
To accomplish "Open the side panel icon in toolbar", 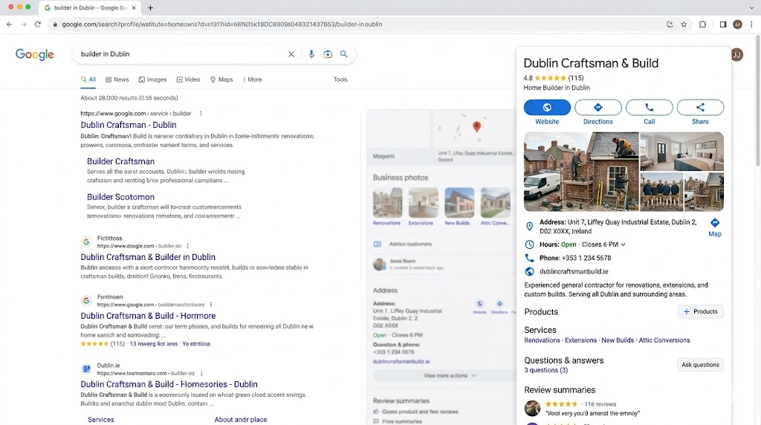I will (x=723, y=25).
